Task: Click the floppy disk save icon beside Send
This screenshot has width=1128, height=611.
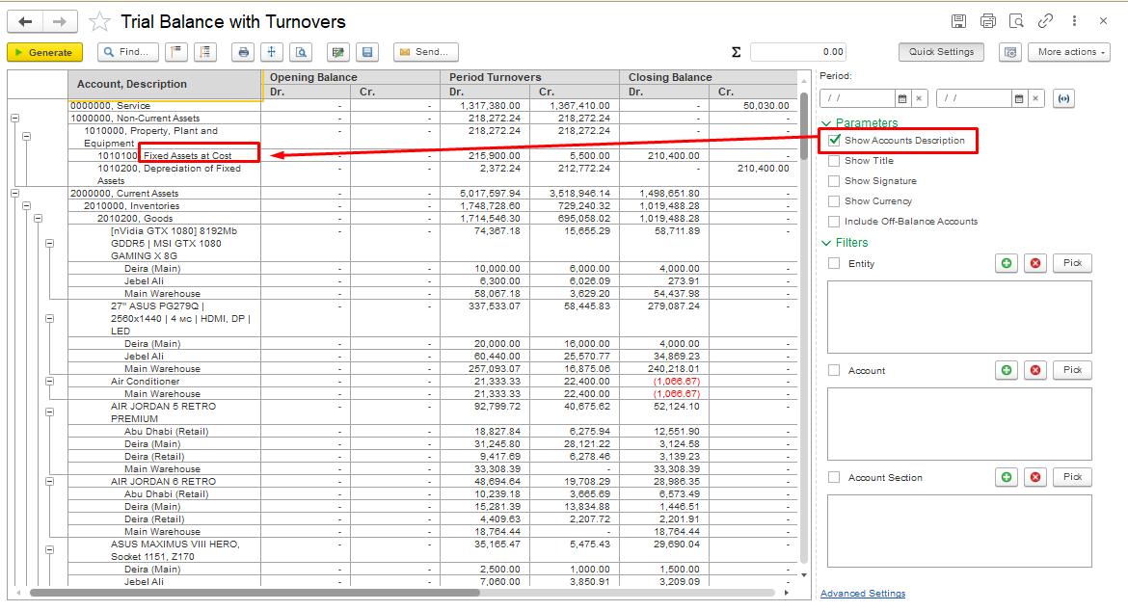Action: (365, 52)
